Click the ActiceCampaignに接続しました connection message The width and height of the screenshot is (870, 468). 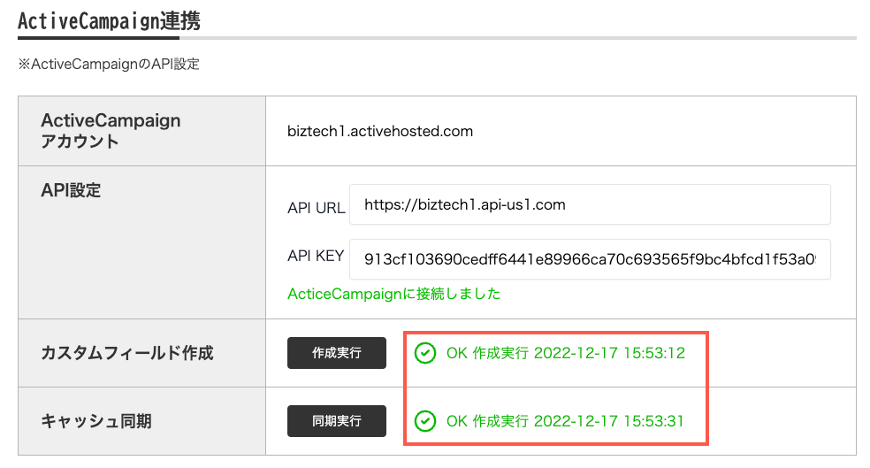[x=393, y=294]
